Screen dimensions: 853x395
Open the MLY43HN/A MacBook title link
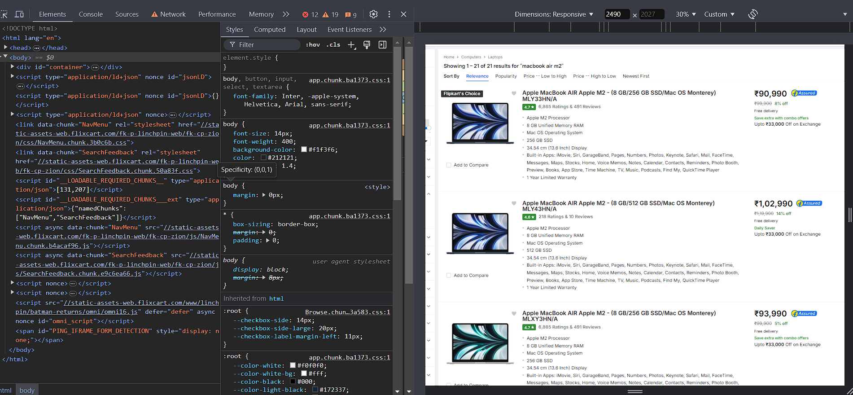coord(618,206)
